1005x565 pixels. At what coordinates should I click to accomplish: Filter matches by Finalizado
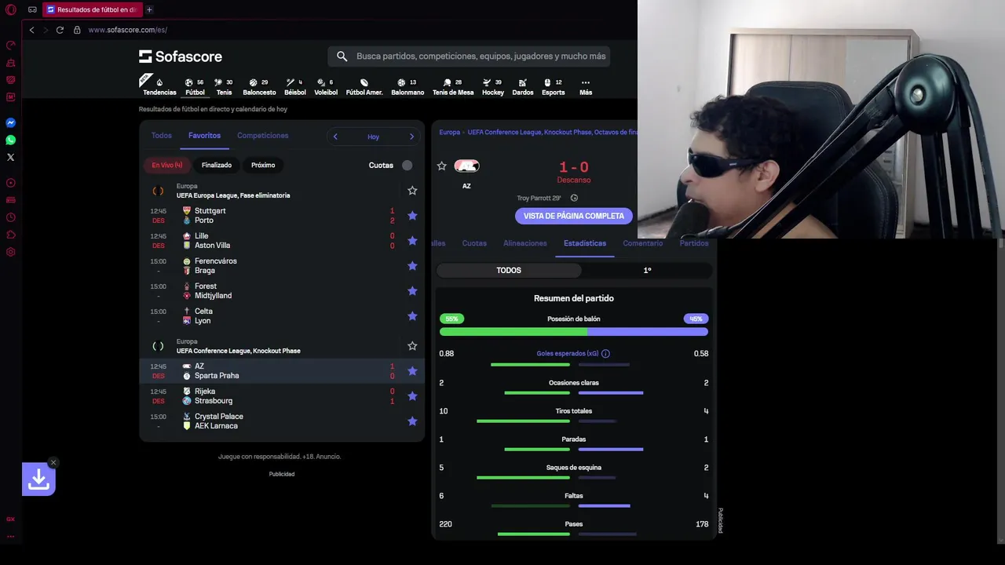tap(217, 165)
